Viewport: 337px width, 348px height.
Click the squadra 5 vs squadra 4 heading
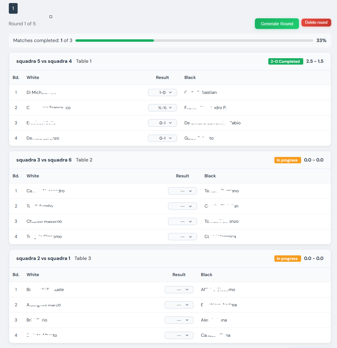pos(44,61)
